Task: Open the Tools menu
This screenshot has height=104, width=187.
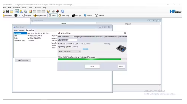Action: click(30, 8)
